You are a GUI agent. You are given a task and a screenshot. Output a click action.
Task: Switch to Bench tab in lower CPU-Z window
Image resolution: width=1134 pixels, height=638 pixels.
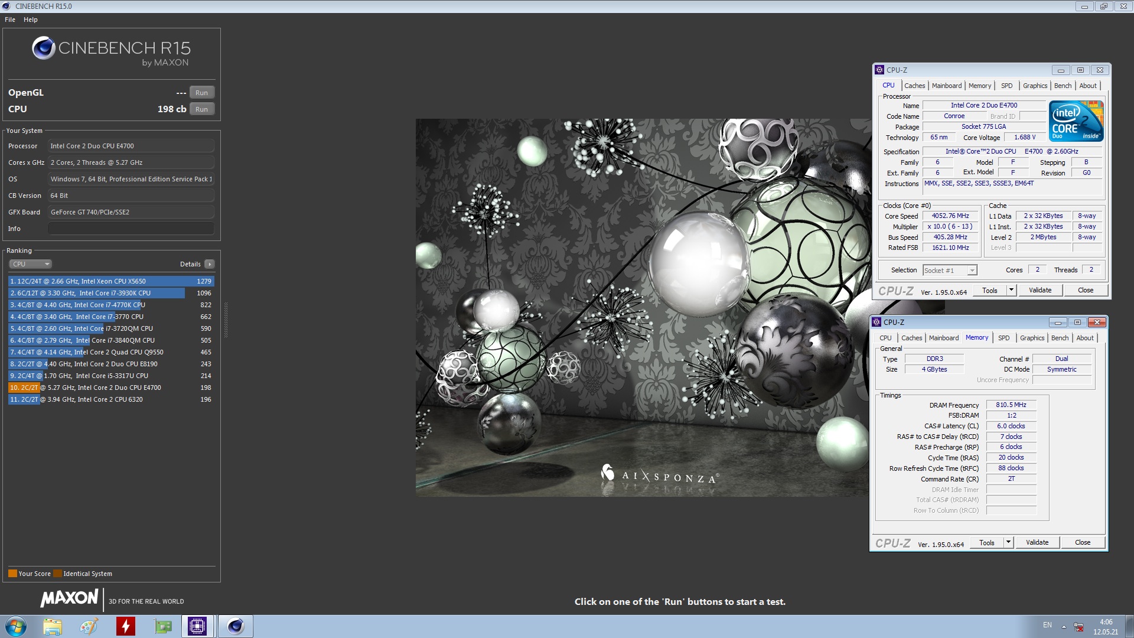[x=1060, y=338]
